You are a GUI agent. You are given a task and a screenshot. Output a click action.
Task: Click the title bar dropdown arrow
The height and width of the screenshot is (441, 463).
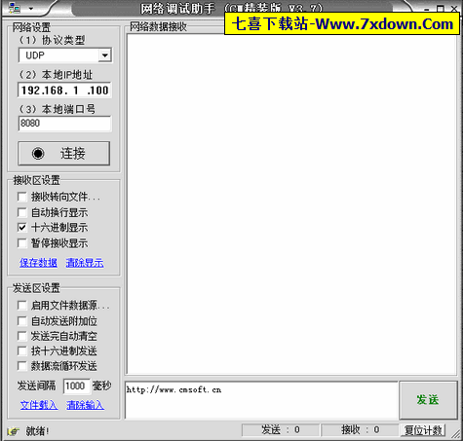click(x=31, y=9)
